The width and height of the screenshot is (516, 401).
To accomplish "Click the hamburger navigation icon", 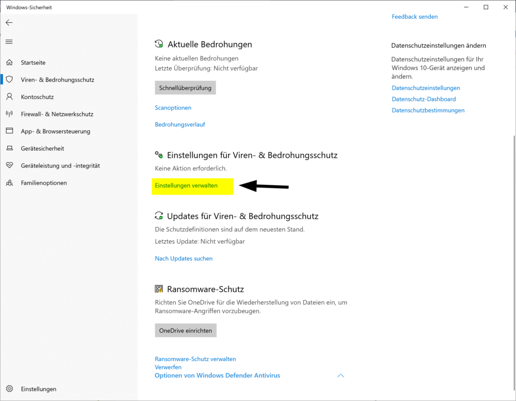I will 9,41.
